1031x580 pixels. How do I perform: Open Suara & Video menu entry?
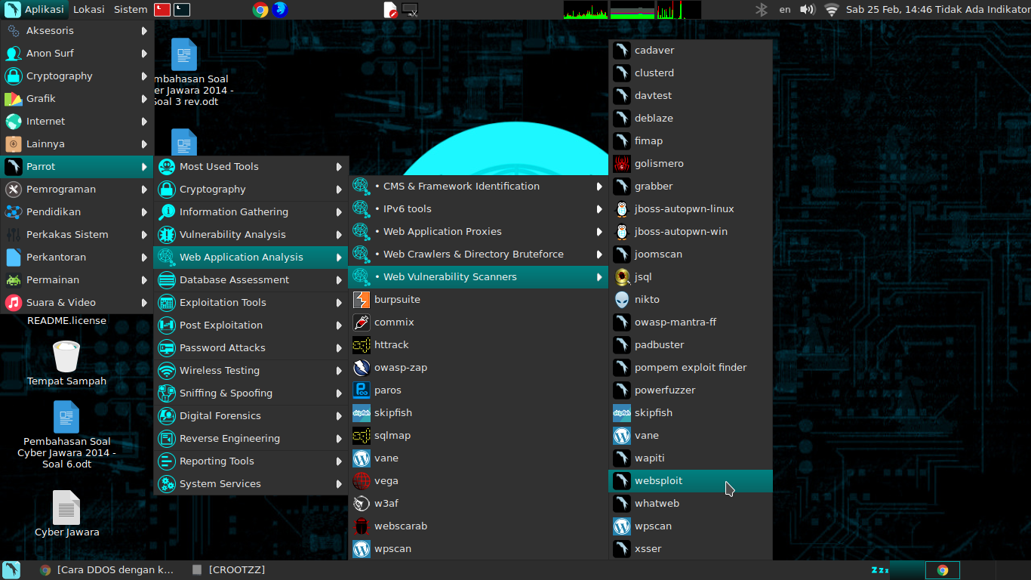click(76, 303)
